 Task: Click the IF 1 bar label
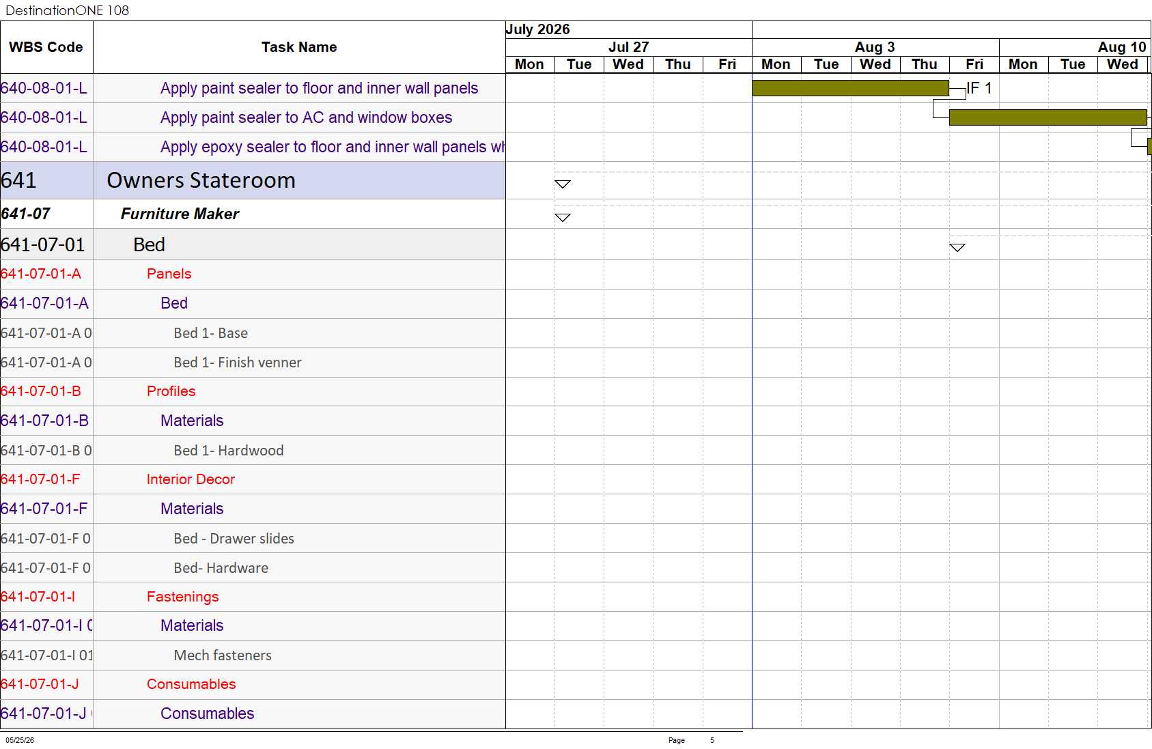click(x=979, y=88)
